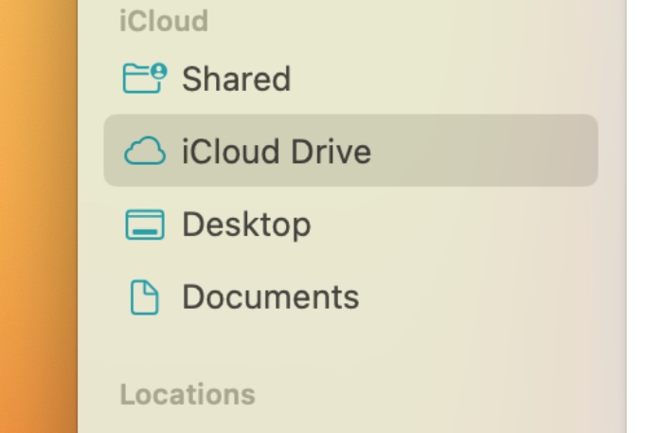Click the Desktop icon in the sidebar
Image resolution: width=663 pixels, height=433 pixels.
tap(145, 225)
